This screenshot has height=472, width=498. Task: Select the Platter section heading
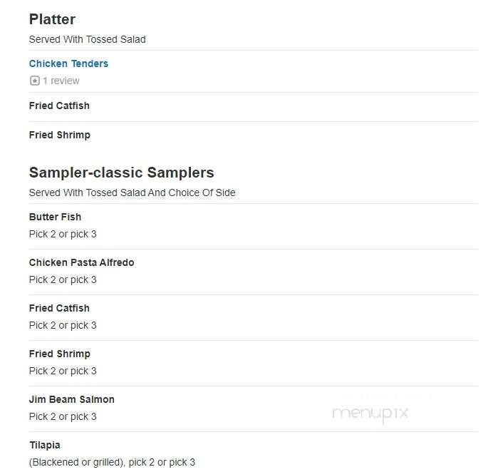pos(52,19)
